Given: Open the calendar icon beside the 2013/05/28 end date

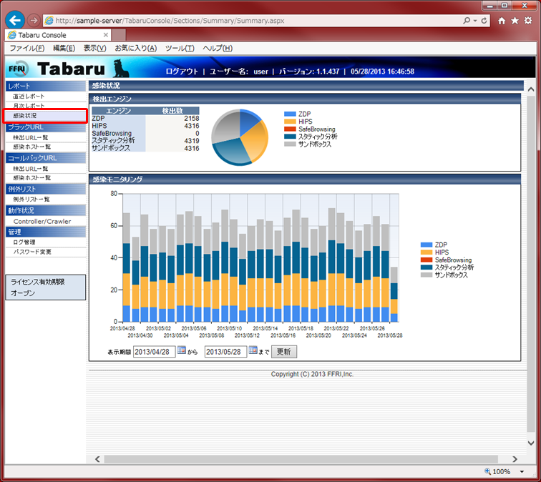Looking at the screenshot, I should pos(253,351).
